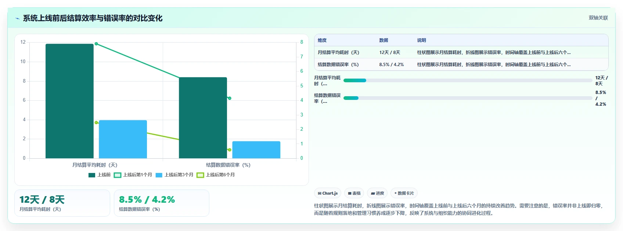
Task: Click the 月结算平均耗时 progress bar
Action: click(x=468, y=80)
